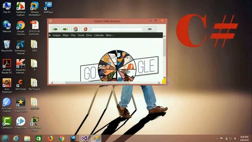Open the Play link in the Google bar
This screenshot has height=142, width=252.
pyautogui.click(x=73, y=35)
